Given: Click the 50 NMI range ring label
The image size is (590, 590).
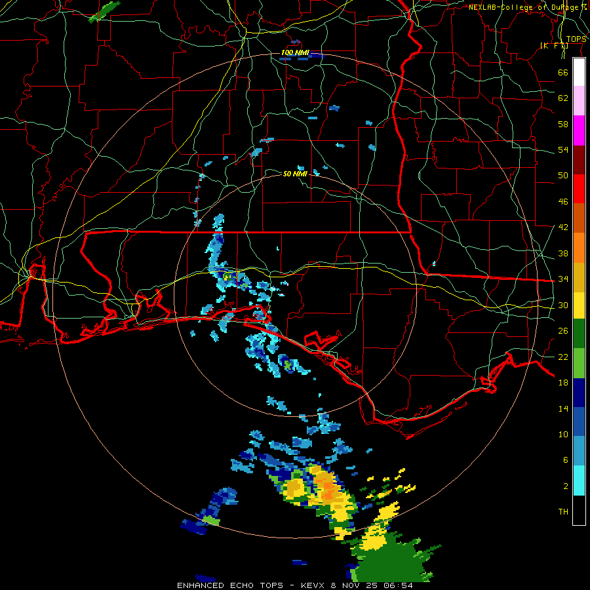Looking at the screenshot, I should 296,174.
